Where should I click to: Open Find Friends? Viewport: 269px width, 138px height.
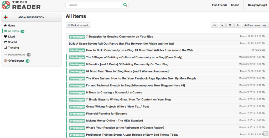219,5
